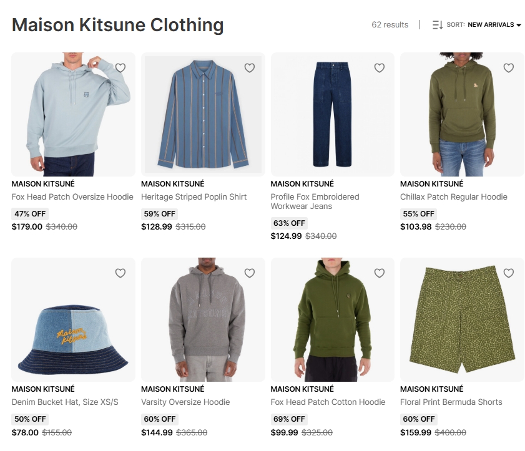Open the New Arrivals sort dropdown
Image resolution: width=525 pixels, height=451 pixels.
[491, 25]
